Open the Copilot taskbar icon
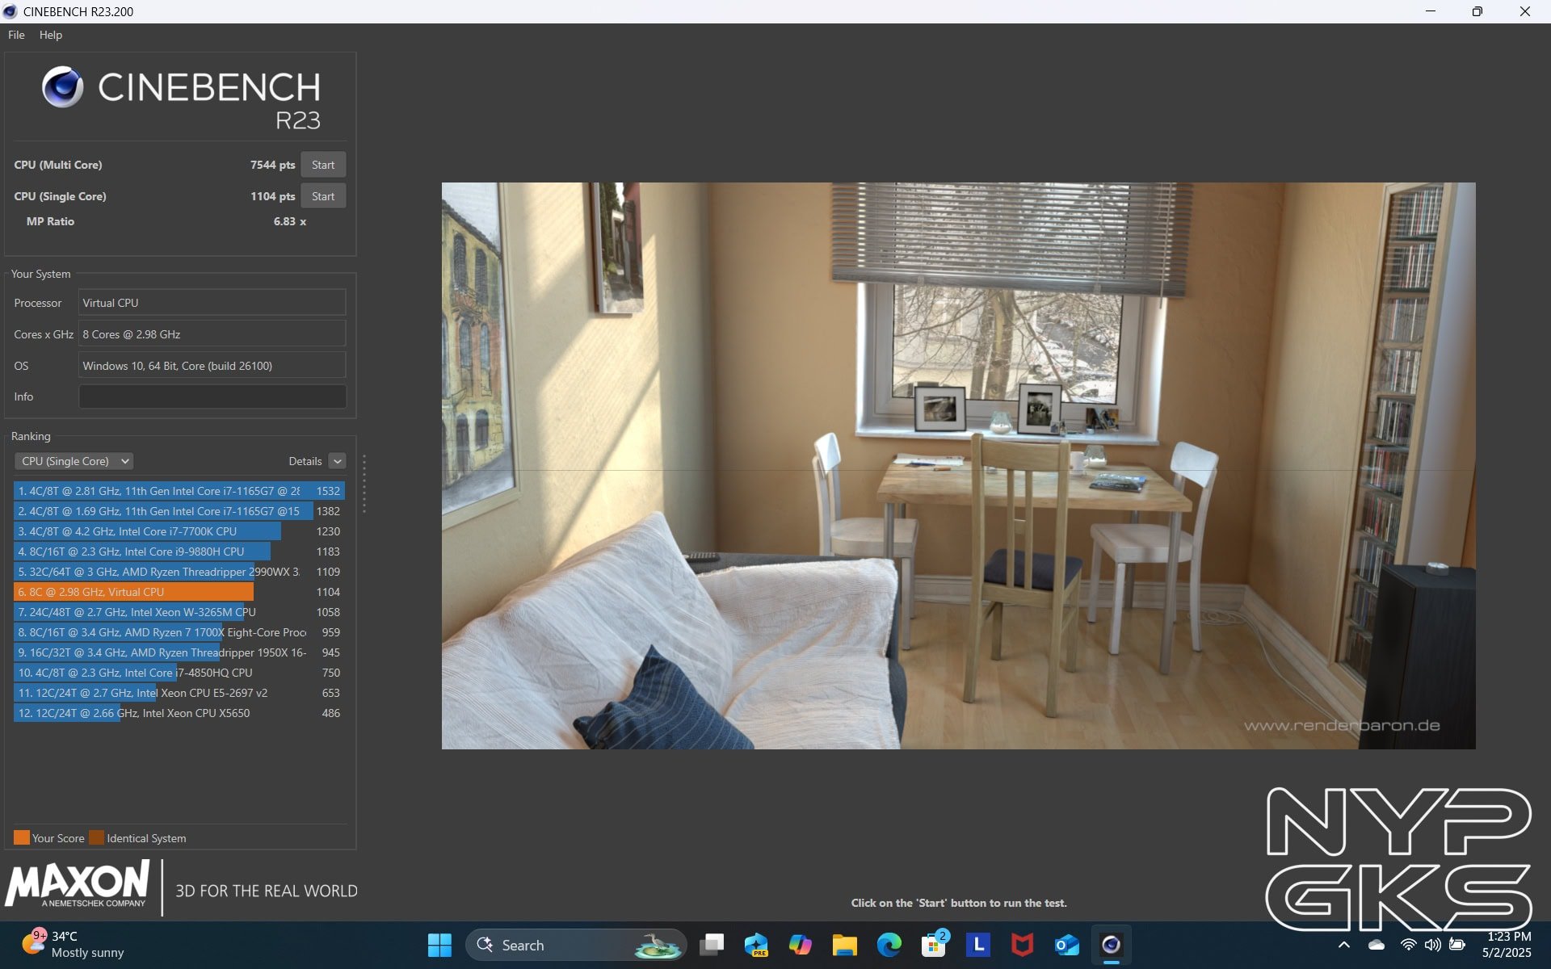This screenshot has height=969, width=1551. click(801, 945)
